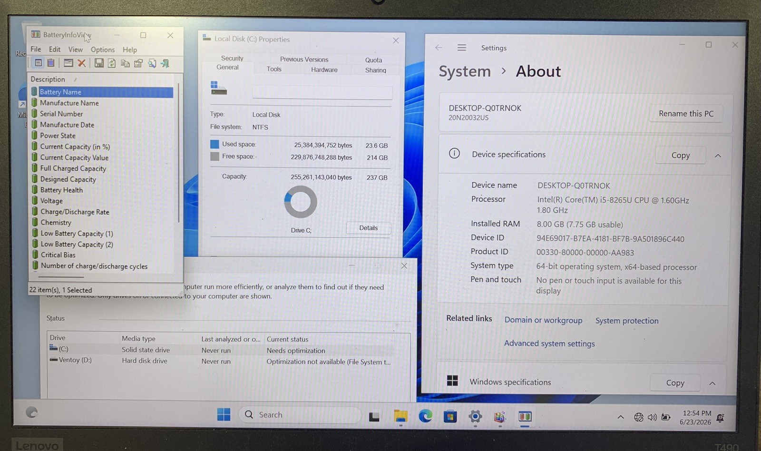Click the window-shaped Properties toolbar icon in BatteryInfoView

68,63
